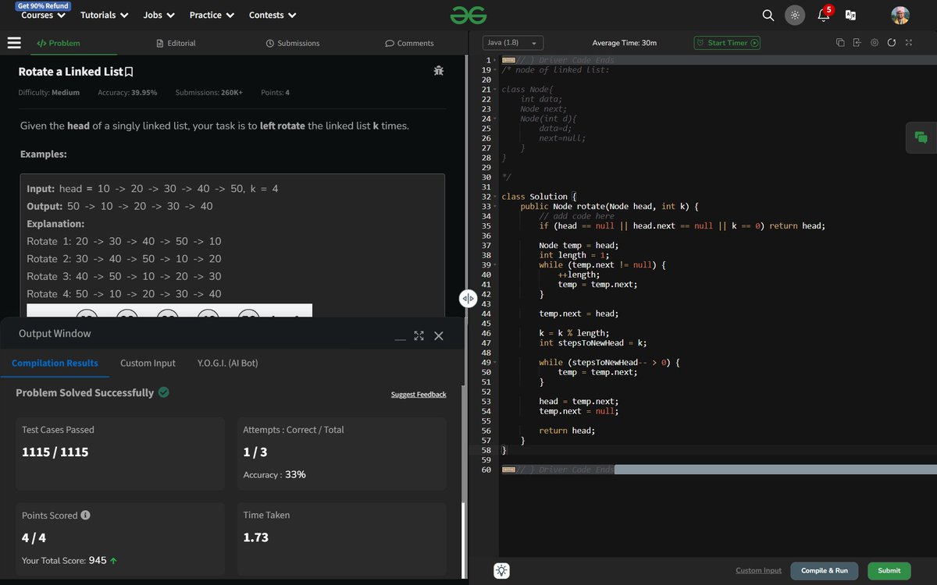
Task: Open the user profile avatar
Action: tap(900, 15)
